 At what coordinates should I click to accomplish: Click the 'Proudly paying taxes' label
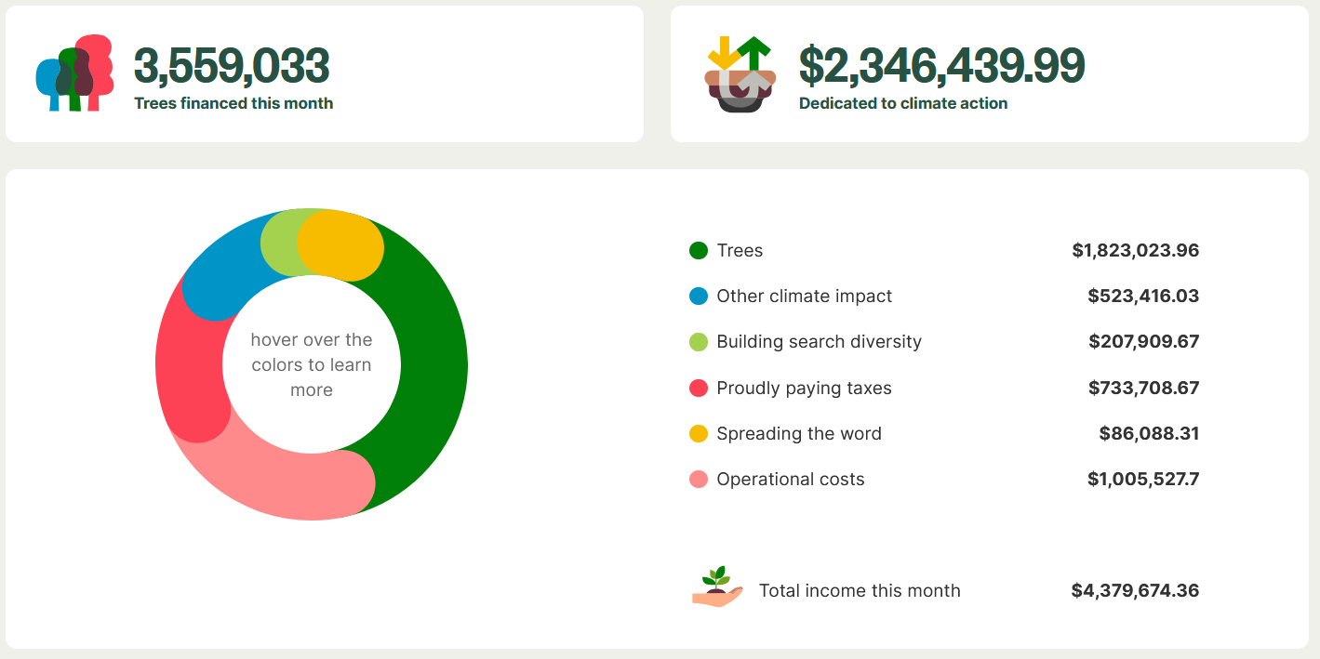click(x=804, y=388)
